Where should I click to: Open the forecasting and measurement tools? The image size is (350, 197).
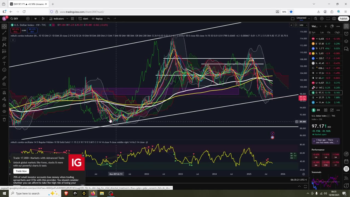[x=4, y=51]
